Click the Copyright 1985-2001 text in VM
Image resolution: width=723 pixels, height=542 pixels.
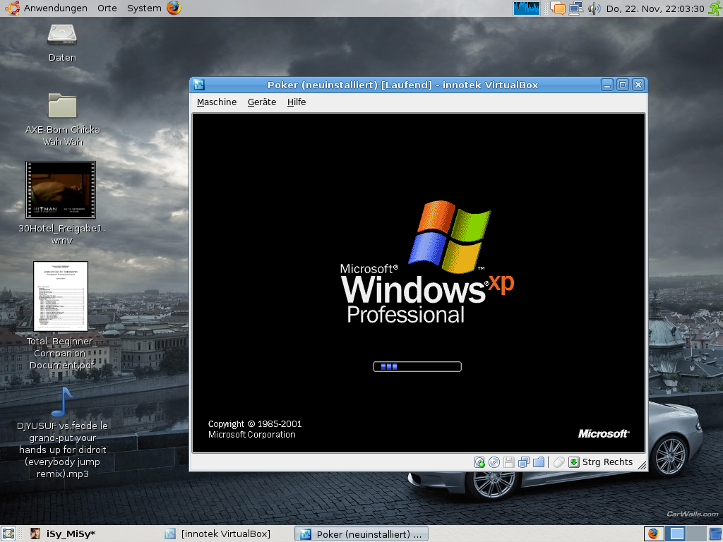point(255,424)
